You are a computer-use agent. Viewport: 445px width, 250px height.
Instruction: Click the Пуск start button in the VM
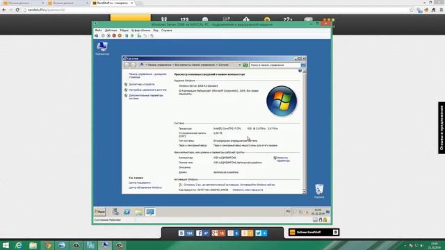[100, 212]
